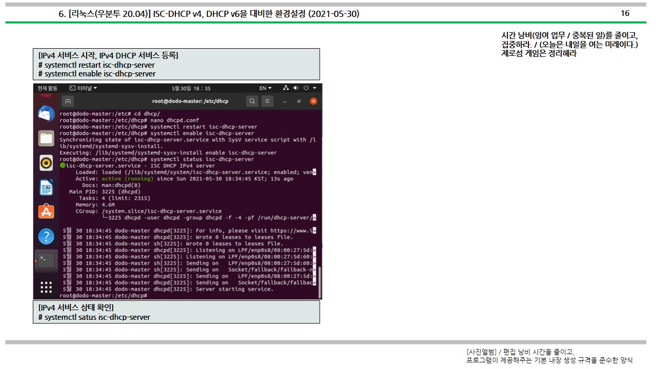Viewport: 656px width, 369px height.
Task: Minimize the terminal window
Action: (285, 101)
